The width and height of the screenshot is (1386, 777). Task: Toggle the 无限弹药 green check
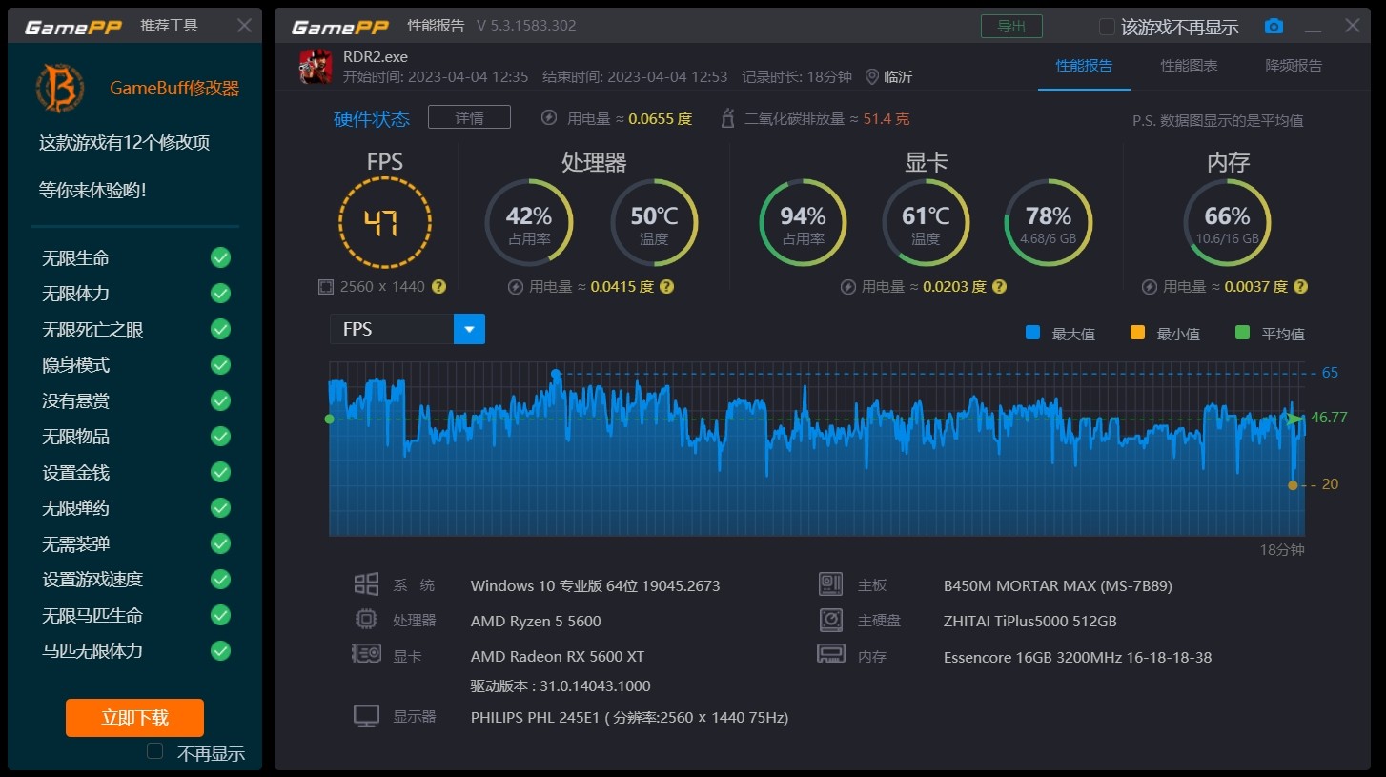click(220, 508)
